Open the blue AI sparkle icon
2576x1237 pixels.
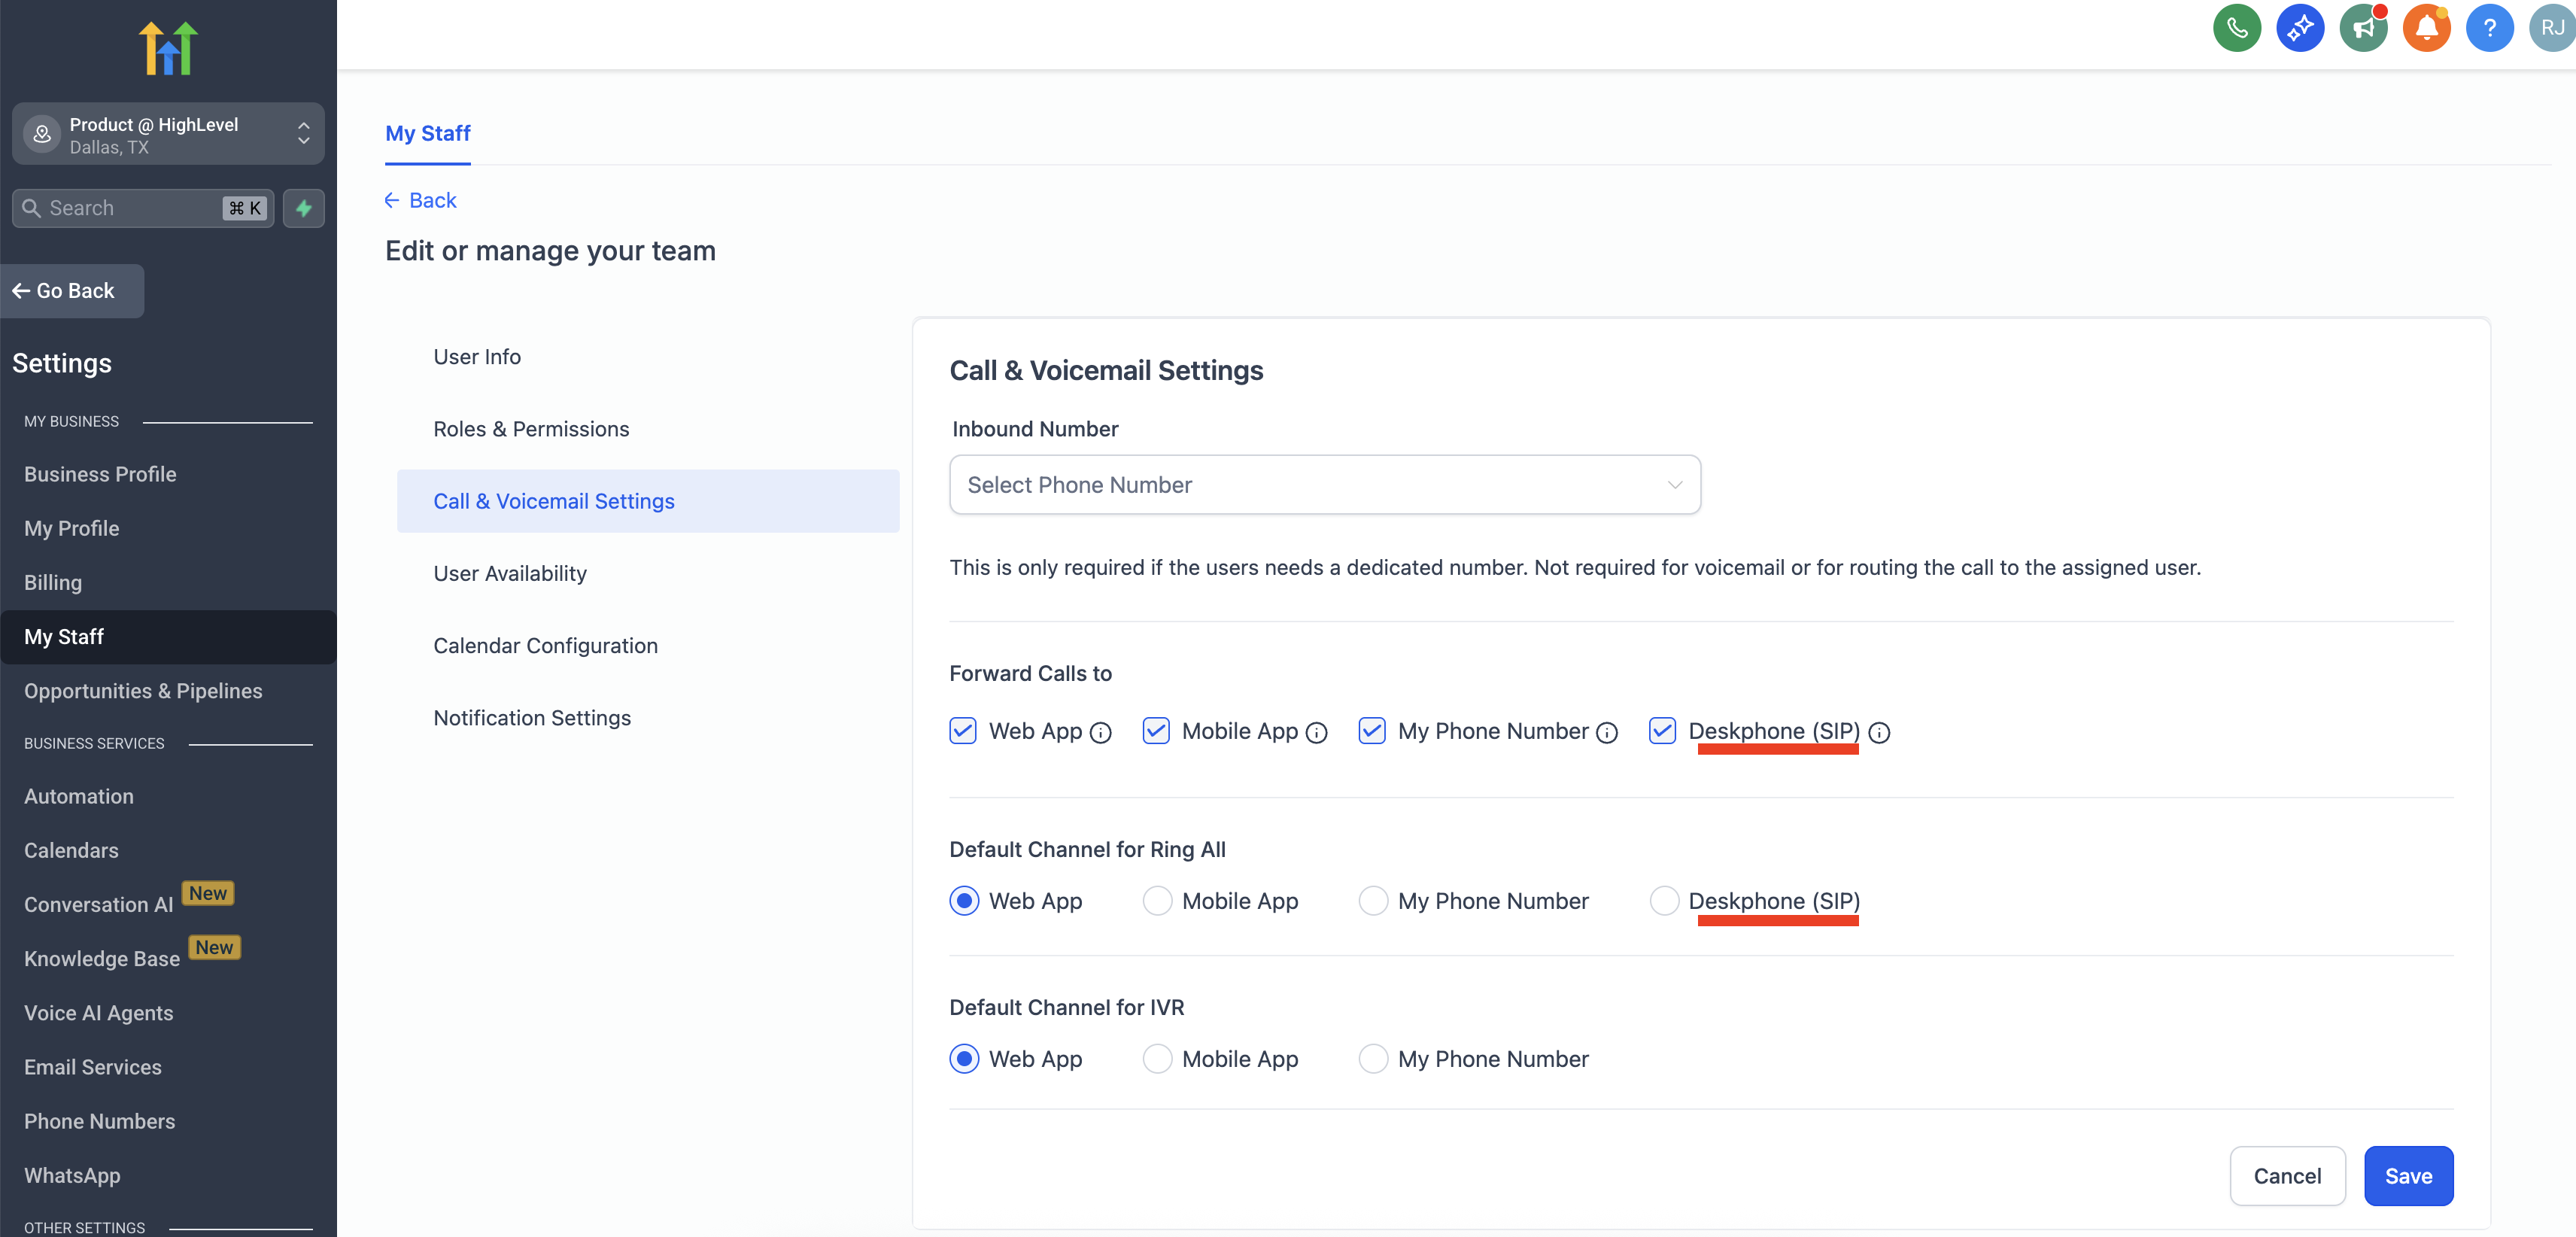(2299, 28)
